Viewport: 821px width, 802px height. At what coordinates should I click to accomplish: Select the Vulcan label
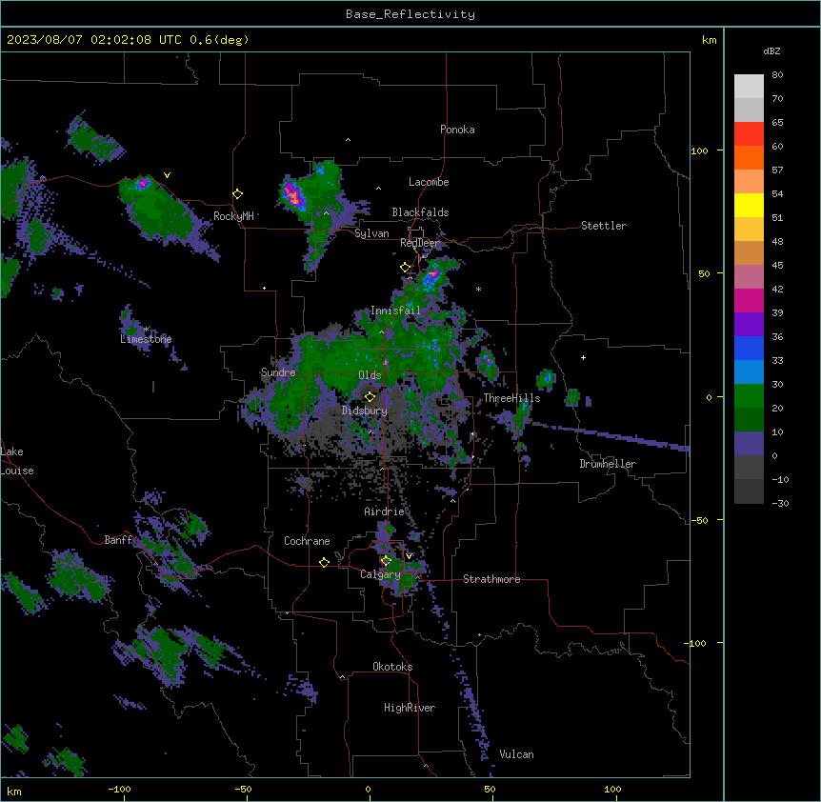coord(517,754)
